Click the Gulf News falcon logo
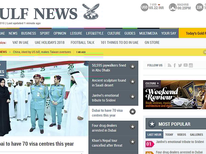The image size is (206, 154). coord(91,11)
